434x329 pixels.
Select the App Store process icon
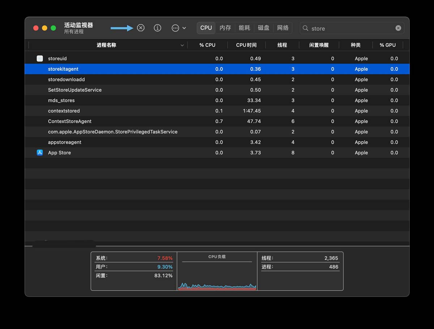(40, 153)
